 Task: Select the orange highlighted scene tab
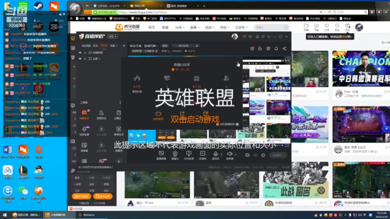coord(104,46)
